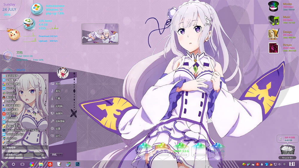Image resolution: width=299 pixels, height=168 pixels.
Task: Click the network monitor tray icon
Action: click(x=275, y=164)
